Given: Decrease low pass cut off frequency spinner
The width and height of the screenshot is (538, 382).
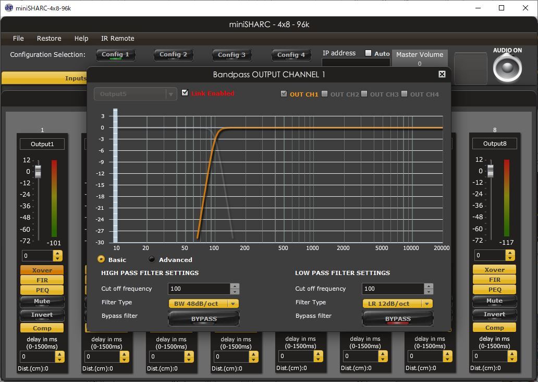Looking at the screenshot, I should [x=429, y=292].
